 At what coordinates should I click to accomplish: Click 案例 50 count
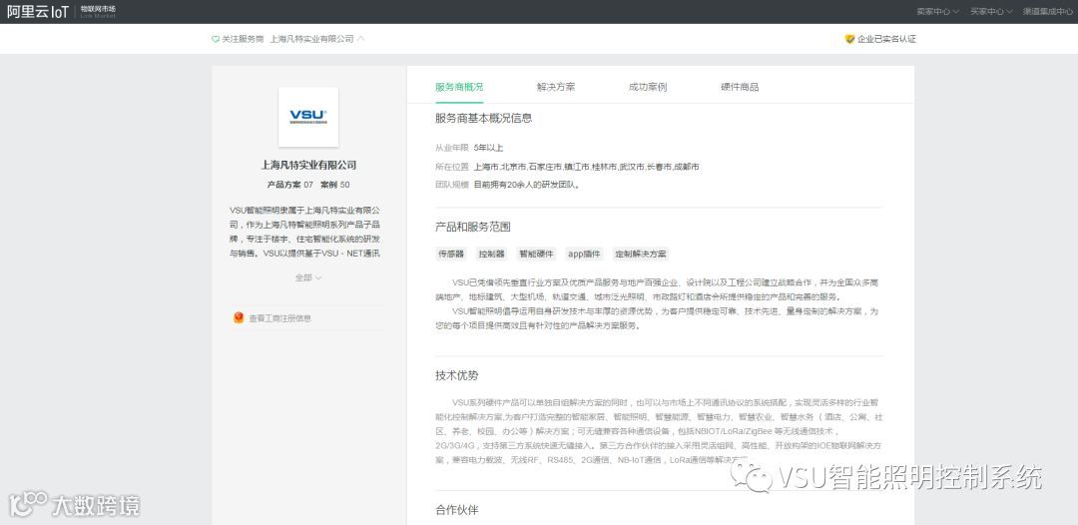click(x=334, y=185)
